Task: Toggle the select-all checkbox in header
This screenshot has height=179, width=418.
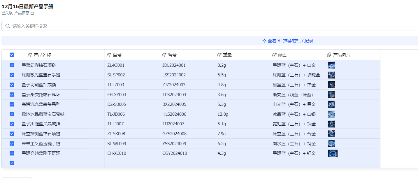Action: click(x=12, y=55)
